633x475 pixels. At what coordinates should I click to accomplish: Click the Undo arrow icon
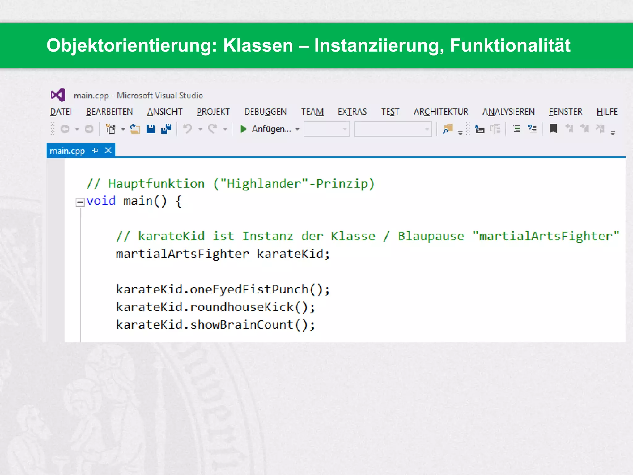[188, 128]
